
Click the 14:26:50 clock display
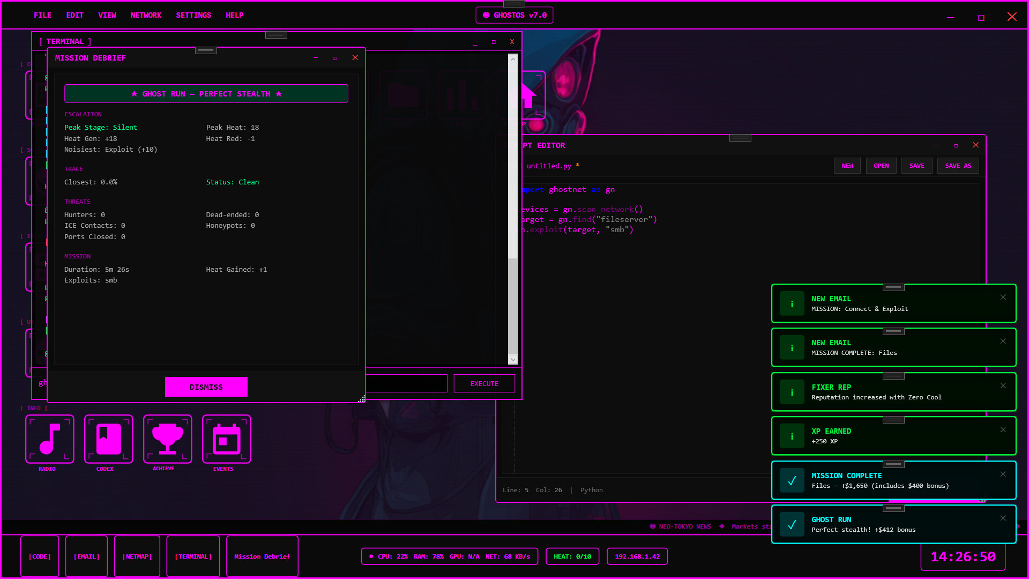[963, 557]
